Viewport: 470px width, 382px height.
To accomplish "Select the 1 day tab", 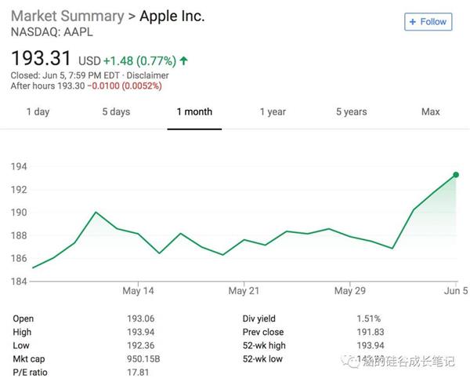I will (38, 111).
